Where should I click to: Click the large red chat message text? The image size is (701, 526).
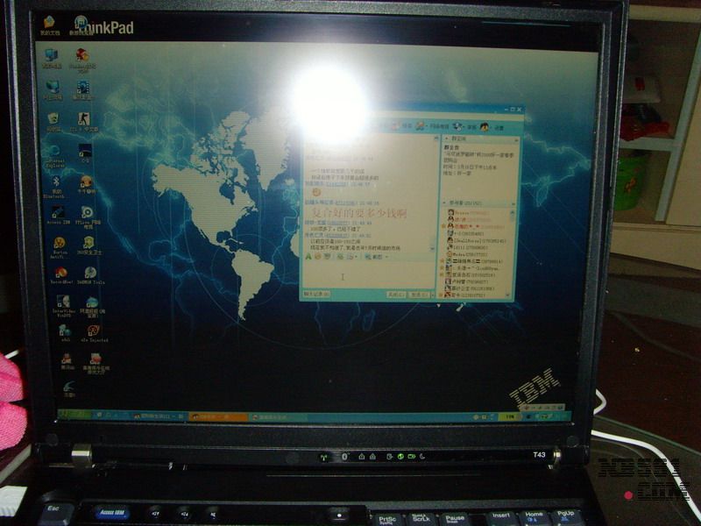click(358, 213)
